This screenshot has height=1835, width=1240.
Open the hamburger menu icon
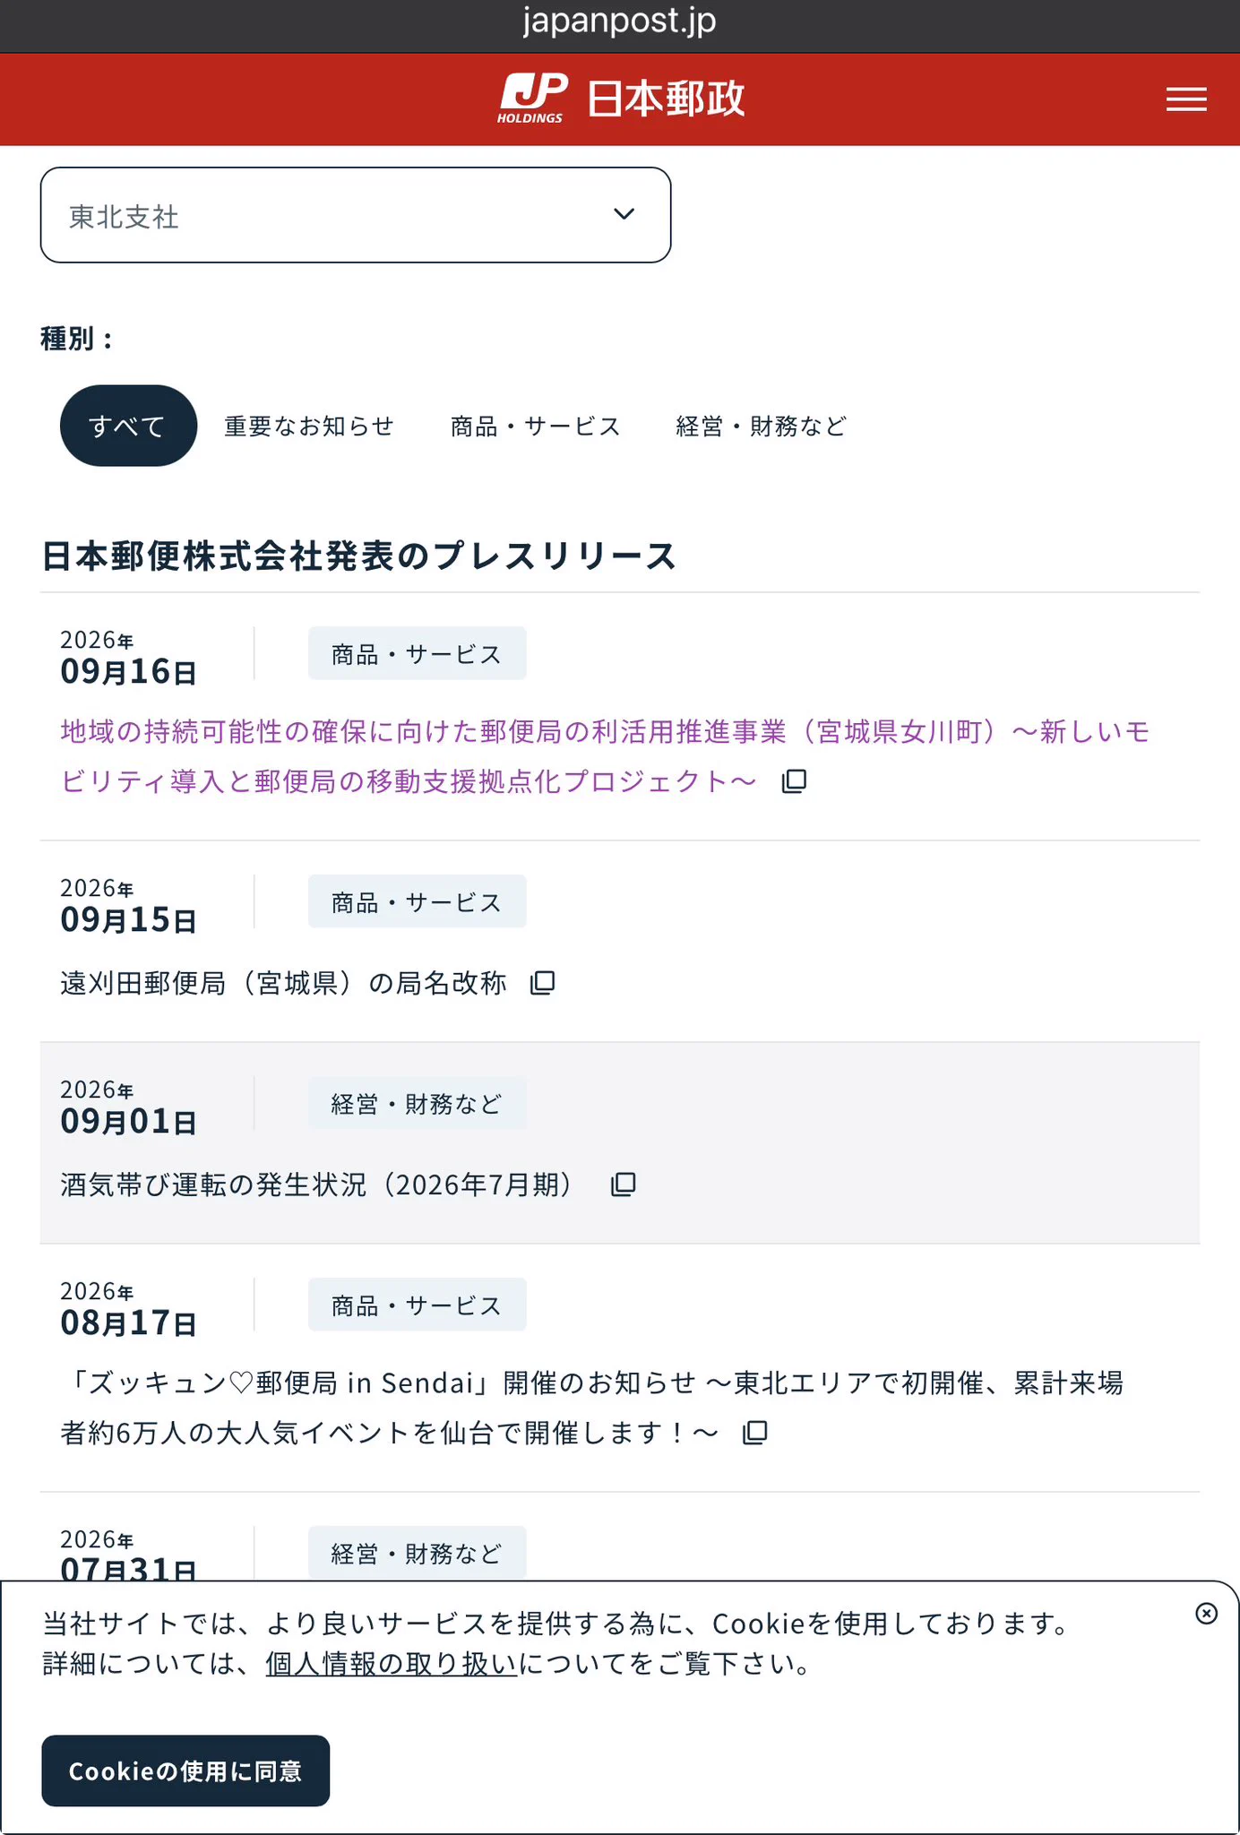pyautogui.click(x=1186, y=99)
